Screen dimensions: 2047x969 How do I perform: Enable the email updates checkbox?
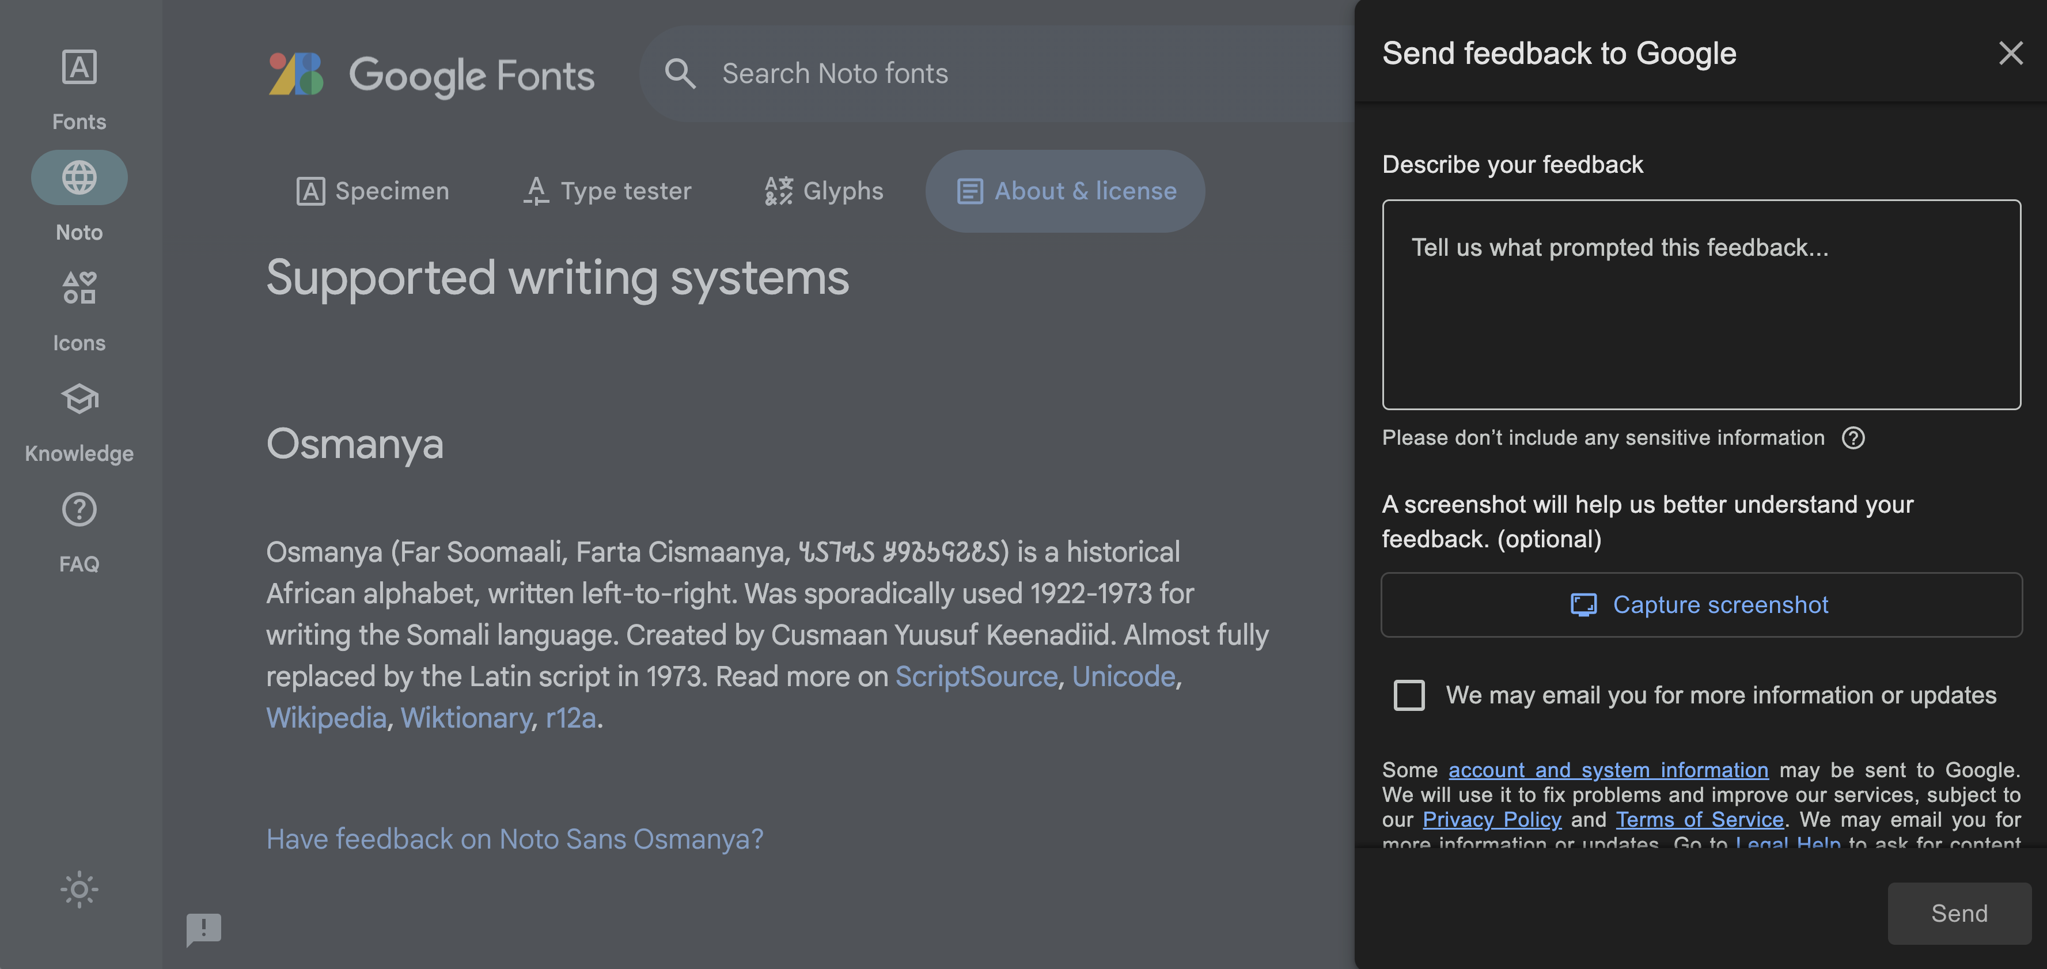pyautogui.click(x=1410, y=695)
